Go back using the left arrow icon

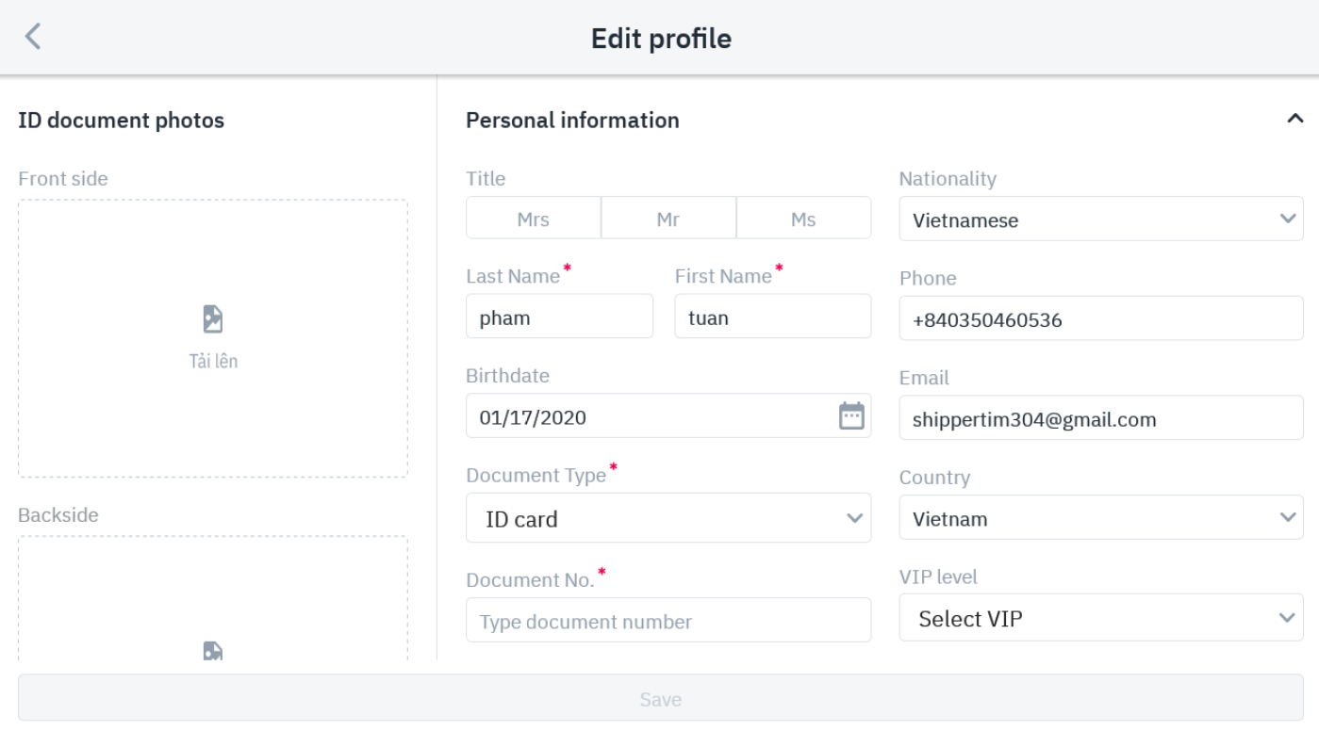coord(33,37)
